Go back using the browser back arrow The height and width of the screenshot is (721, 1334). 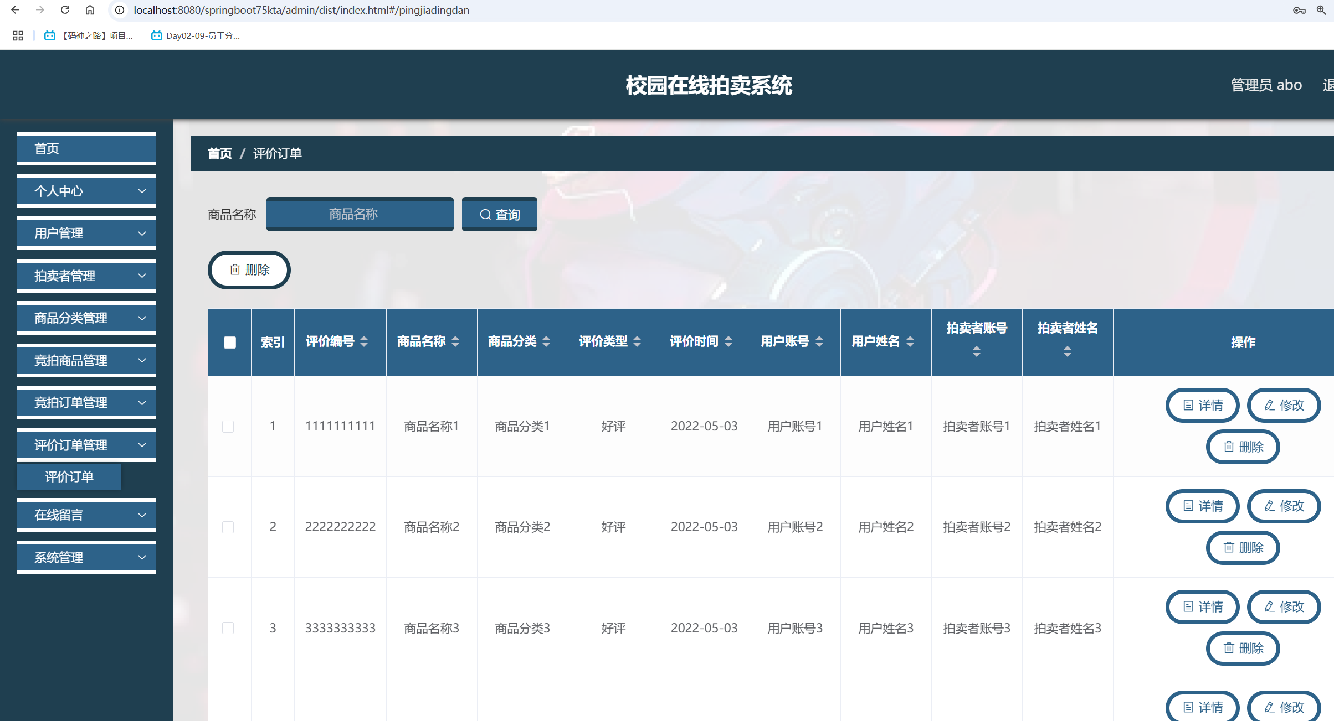(15, 10)
